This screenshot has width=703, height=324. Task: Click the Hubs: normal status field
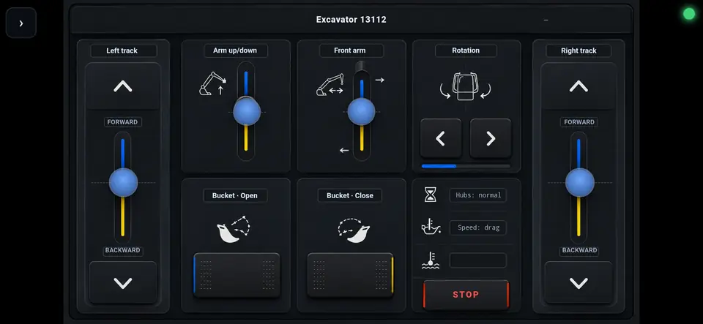click(x=478, y=195)
